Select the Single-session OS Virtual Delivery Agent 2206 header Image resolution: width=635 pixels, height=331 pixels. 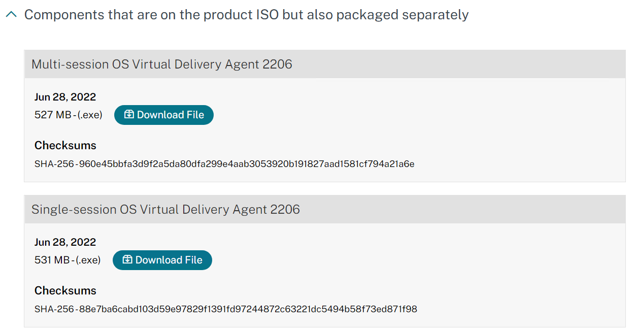tap(165, 210)
